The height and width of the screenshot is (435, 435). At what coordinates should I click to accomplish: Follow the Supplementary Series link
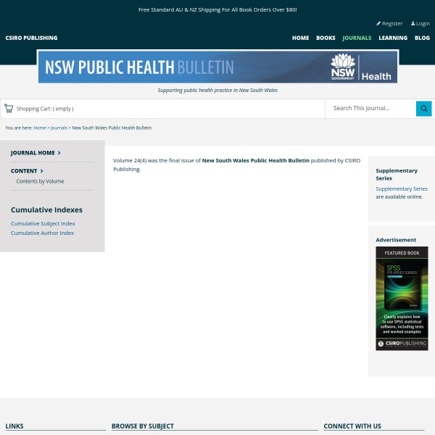pyautogui.click(x=401, y=188)
